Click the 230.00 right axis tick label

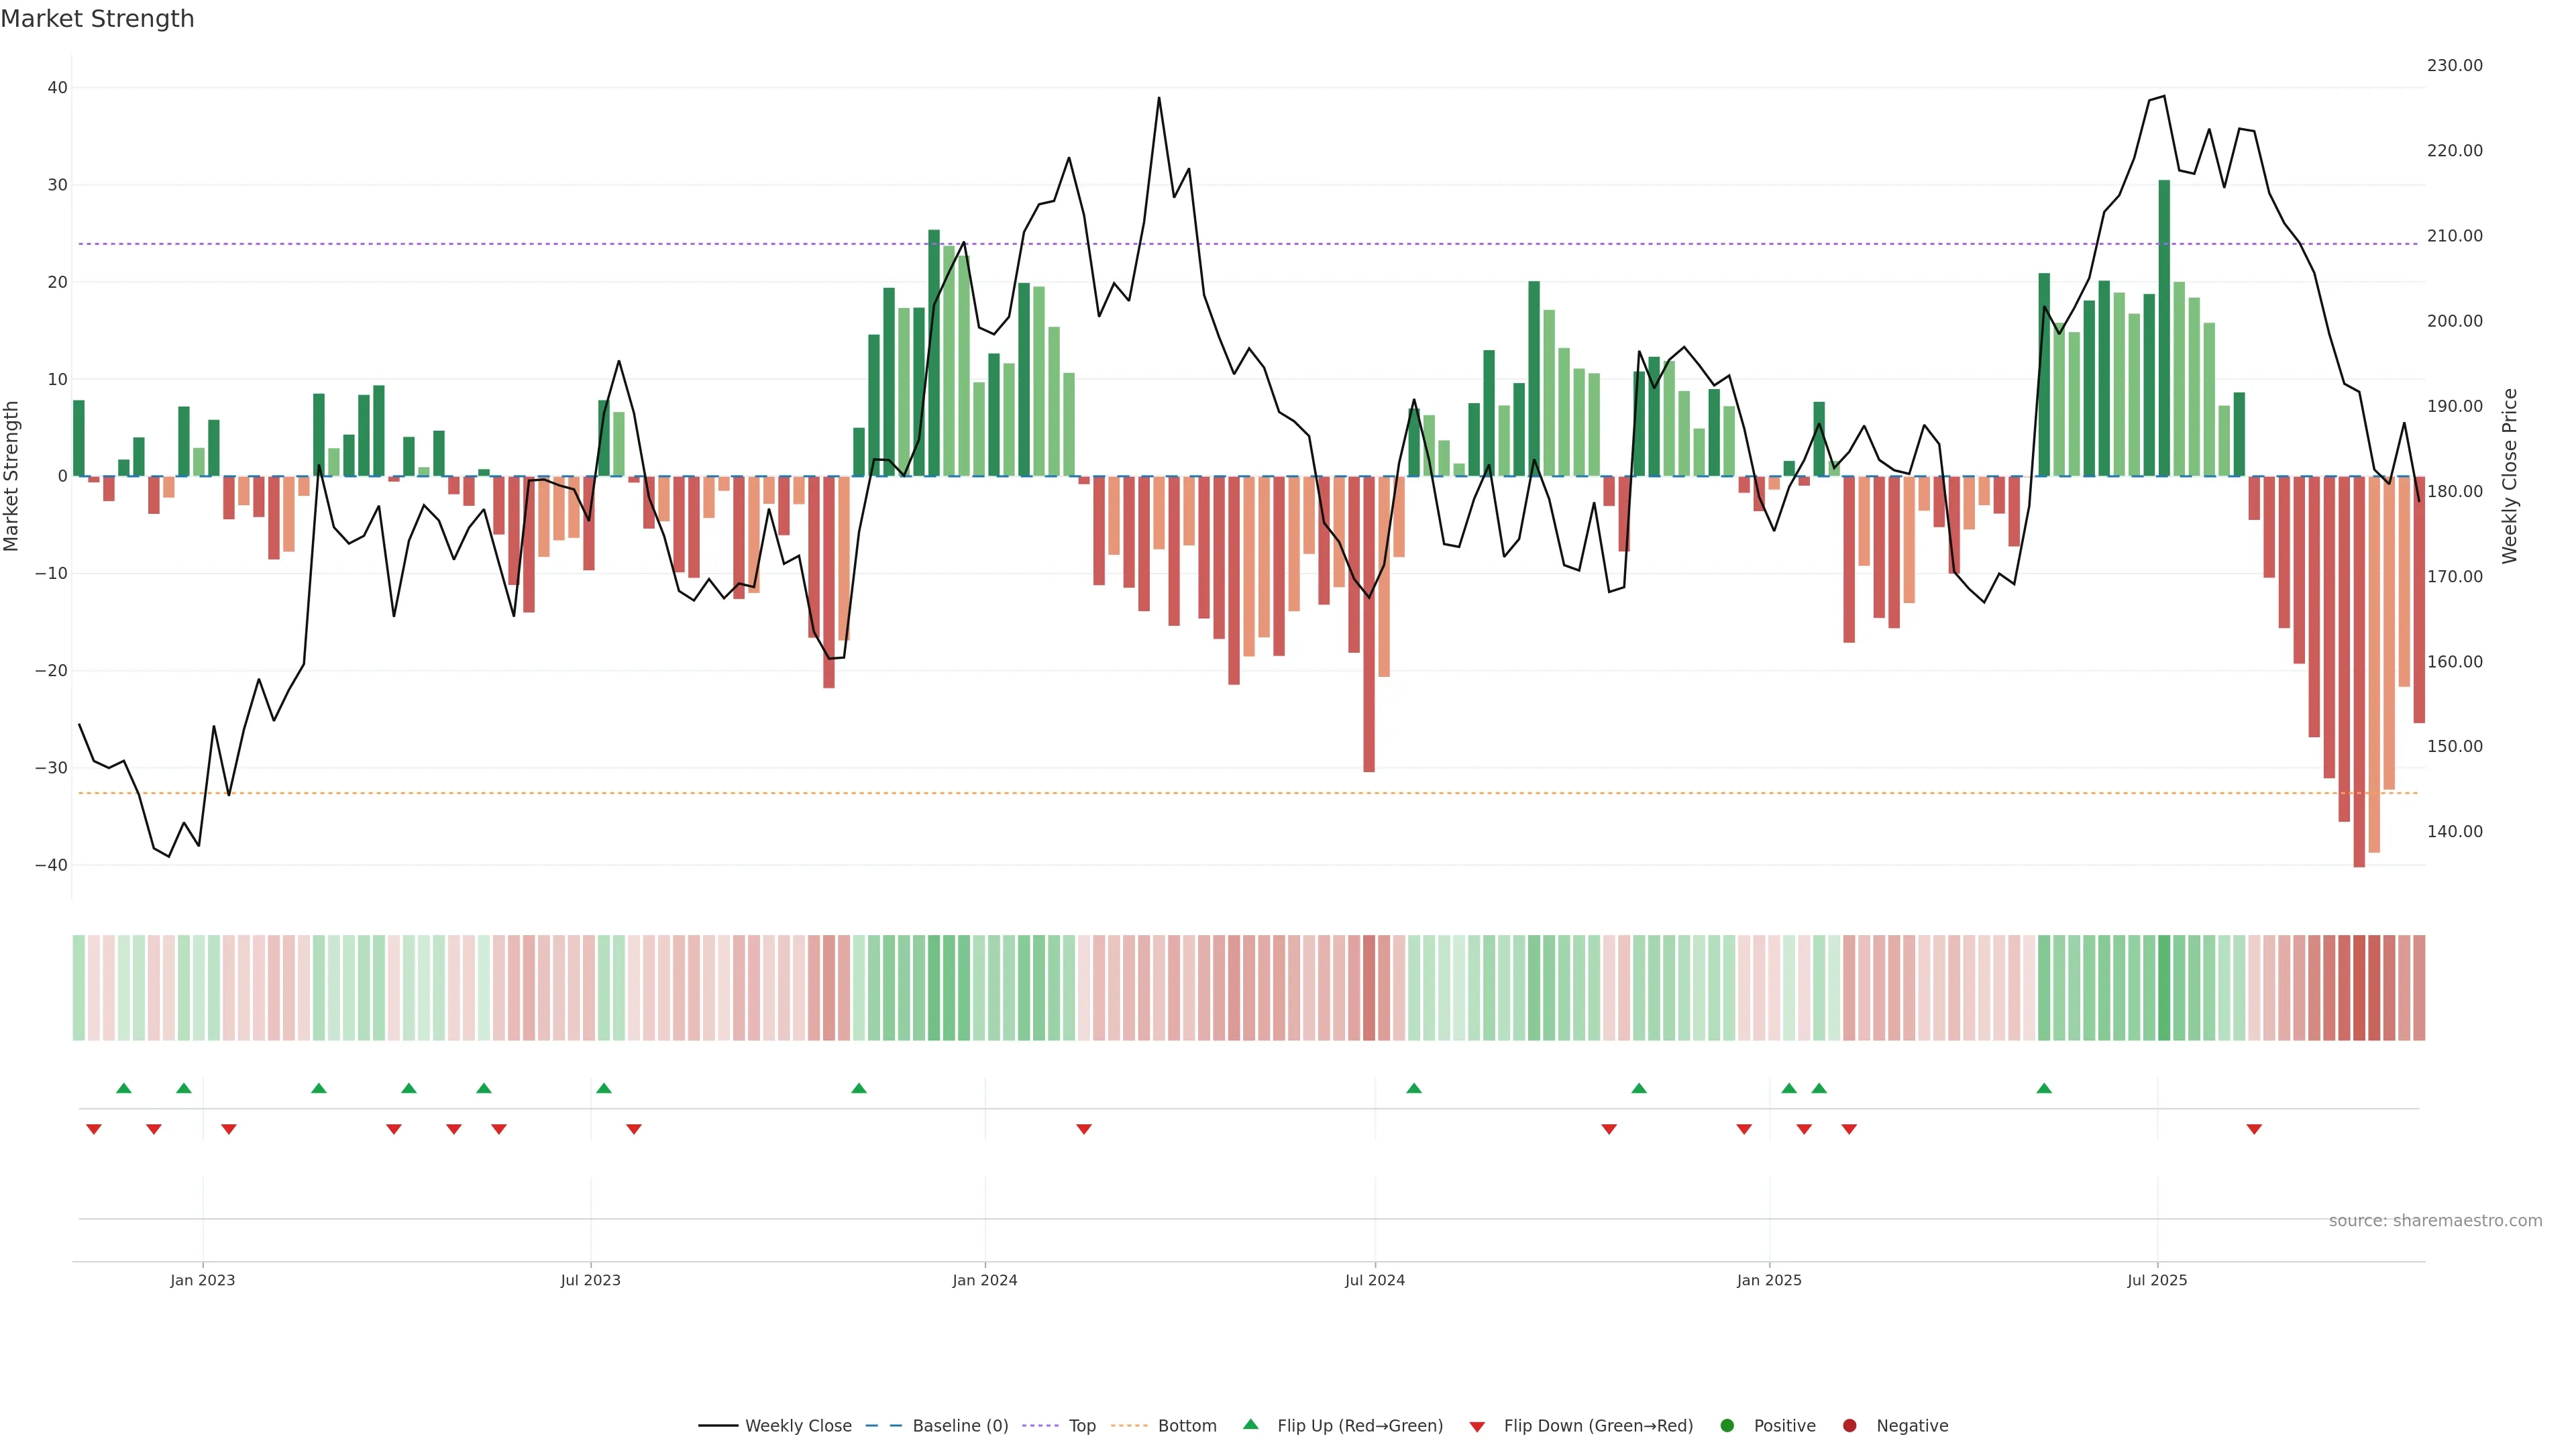click(2454, 66)
